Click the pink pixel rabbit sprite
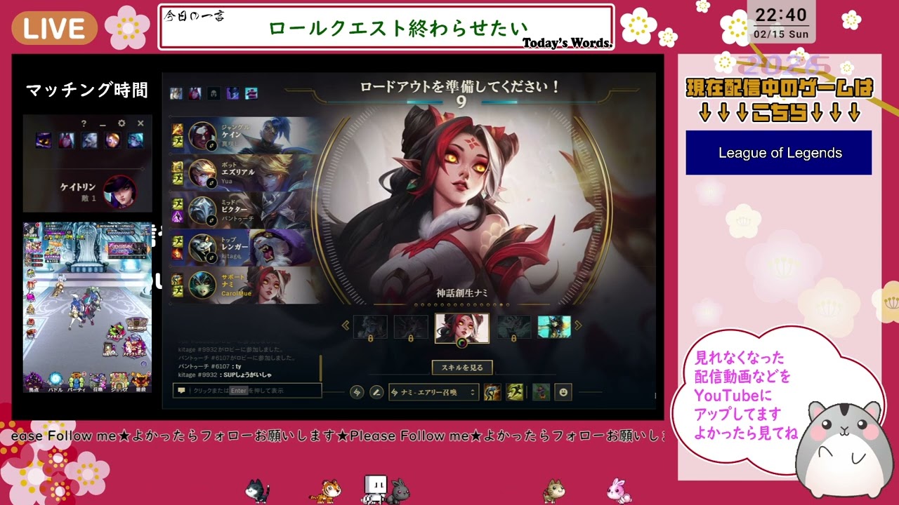Screen dimensions: 899x505 pos(619,490)
